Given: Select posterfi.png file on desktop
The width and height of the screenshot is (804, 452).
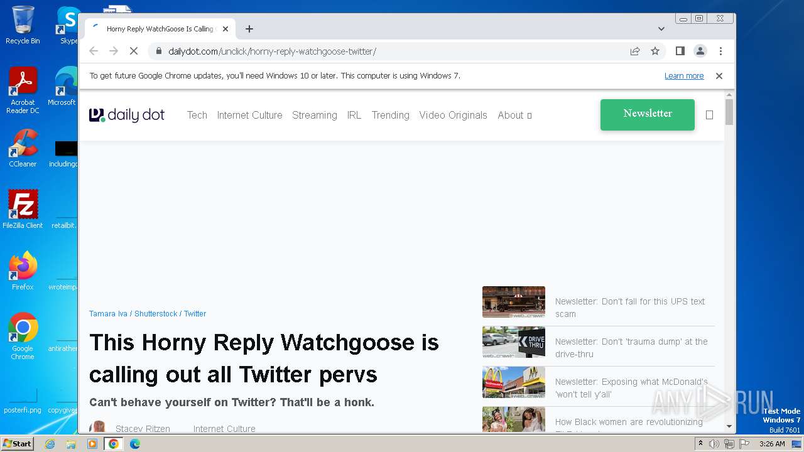Looking at the screenshot, I should (23, 401).
